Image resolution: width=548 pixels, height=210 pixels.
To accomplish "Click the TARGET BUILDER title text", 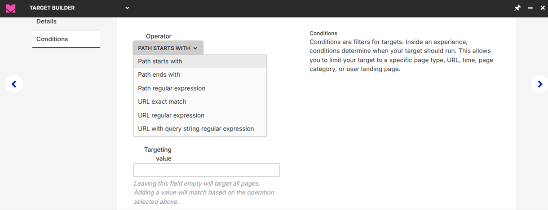I will pyautogui.click(x=52, y=8).
